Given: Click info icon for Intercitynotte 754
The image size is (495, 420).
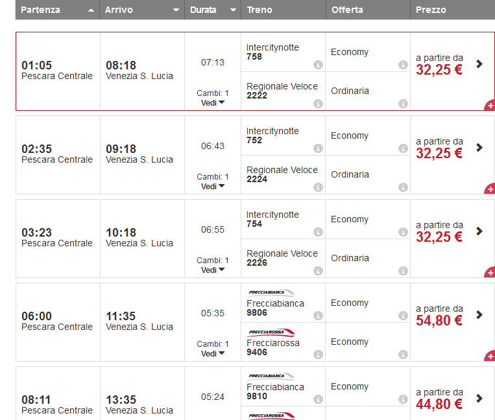Looking at the screenshot, I should tap(318, 232).
